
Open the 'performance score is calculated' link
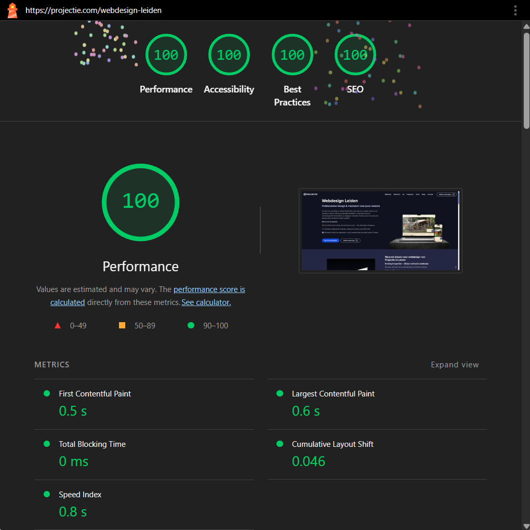209,289
